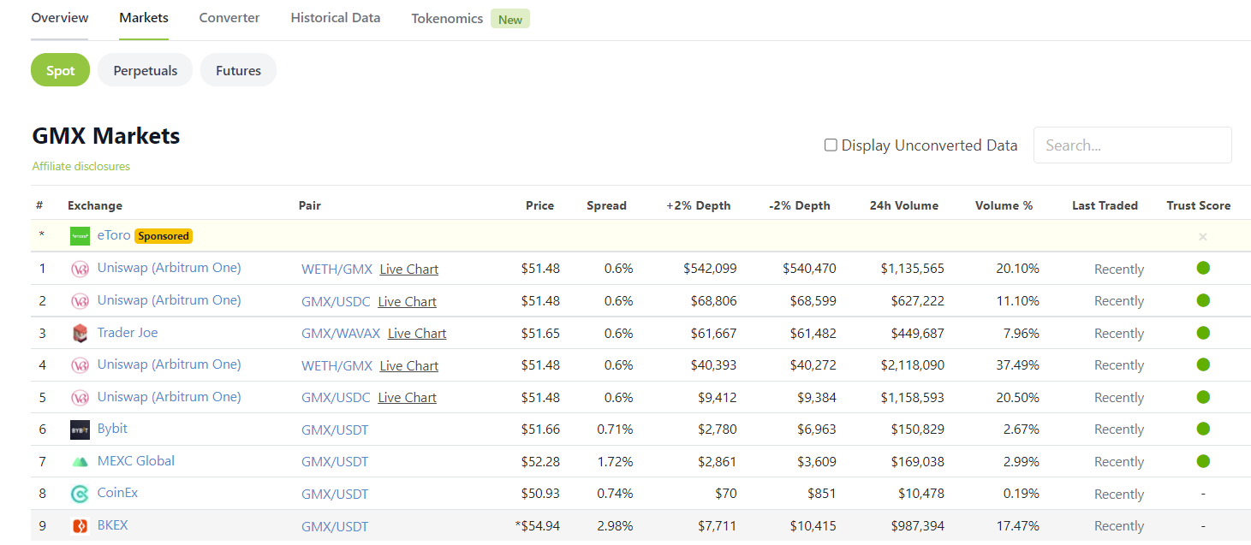
Task: Open the Historical Data tab
Action: (335, 18)
